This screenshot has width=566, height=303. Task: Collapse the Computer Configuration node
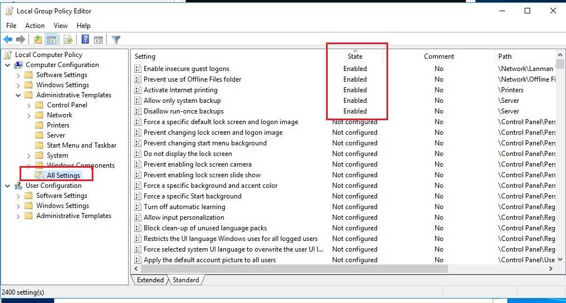tap(8, 65)
